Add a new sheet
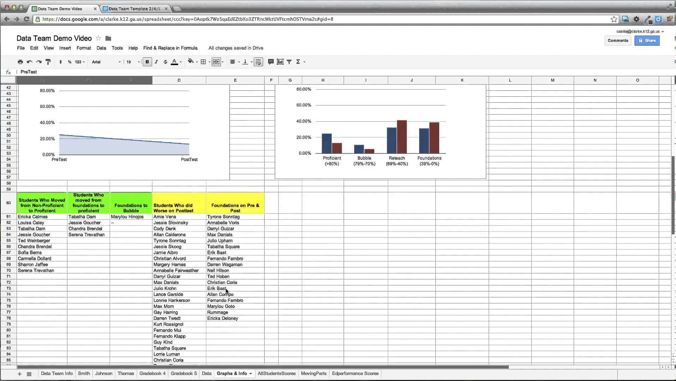 point(19,374)
